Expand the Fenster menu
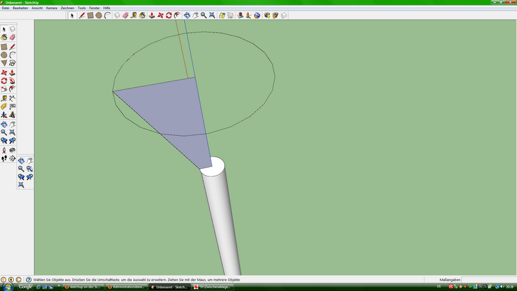 click(x=94, y=8)
